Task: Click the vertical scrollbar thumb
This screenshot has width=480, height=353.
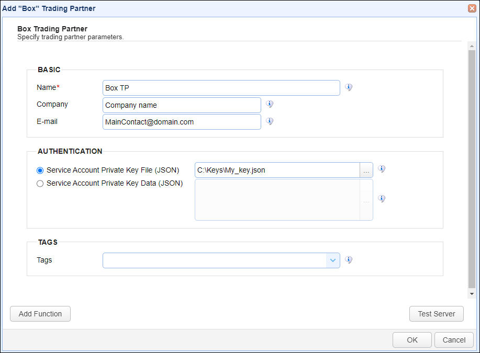Action: click(x=472, y=169)
